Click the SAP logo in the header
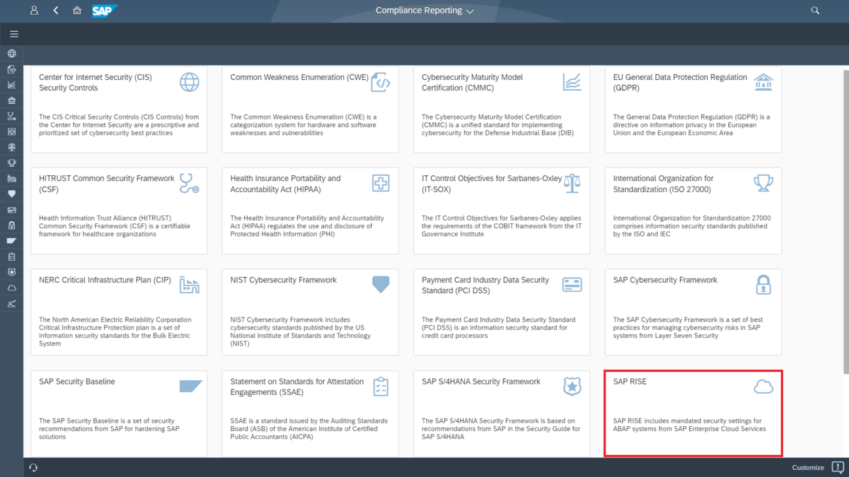The image size is (849, 477). coord(103,10)
